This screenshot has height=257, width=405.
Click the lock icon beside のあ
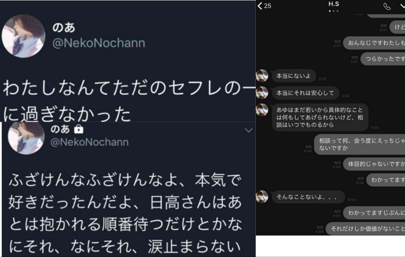click(x=79, y=129)
